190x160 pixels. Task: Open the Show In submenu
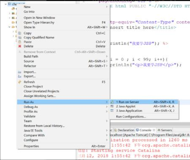tap(63, 27)
